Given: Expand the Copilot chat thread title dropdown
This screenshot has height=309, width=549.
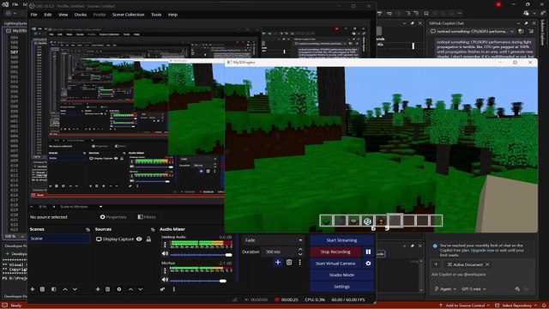Looking at the screenshot, I should (x=512, y=32).
